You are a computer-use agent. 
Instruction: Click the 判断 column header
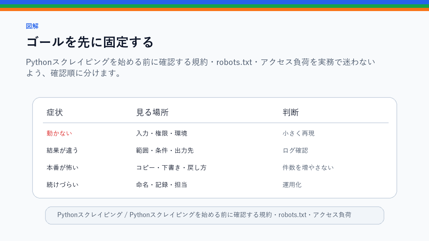pos(291,112)
